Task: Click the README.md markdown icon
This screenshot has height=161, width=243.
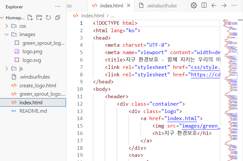Action: pyautogui.click(x=14, y=111)
